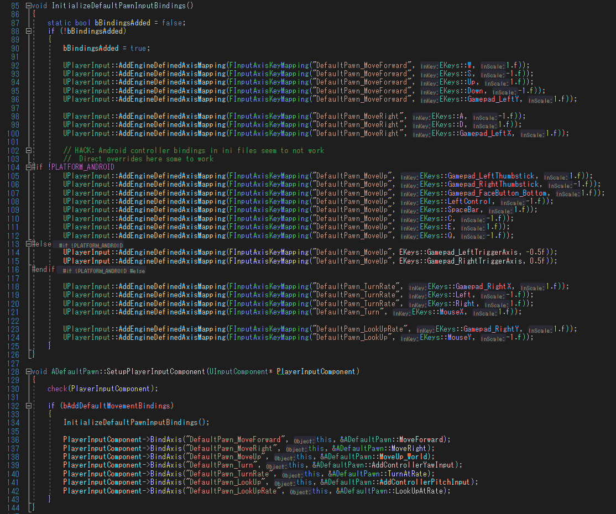Click EKeys::Gamepad_RightY on line 123
The height and width of the screenshot is (514, 616).
[x=477, y=329]
